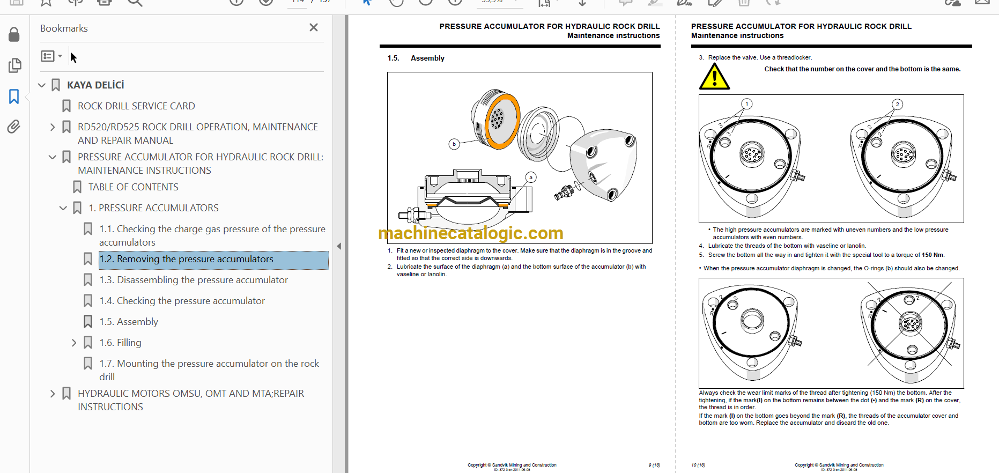Viewport: 999px width, 473px height.
Task: Click the search magnifier icon in toolbar
Action: (135, 3)
